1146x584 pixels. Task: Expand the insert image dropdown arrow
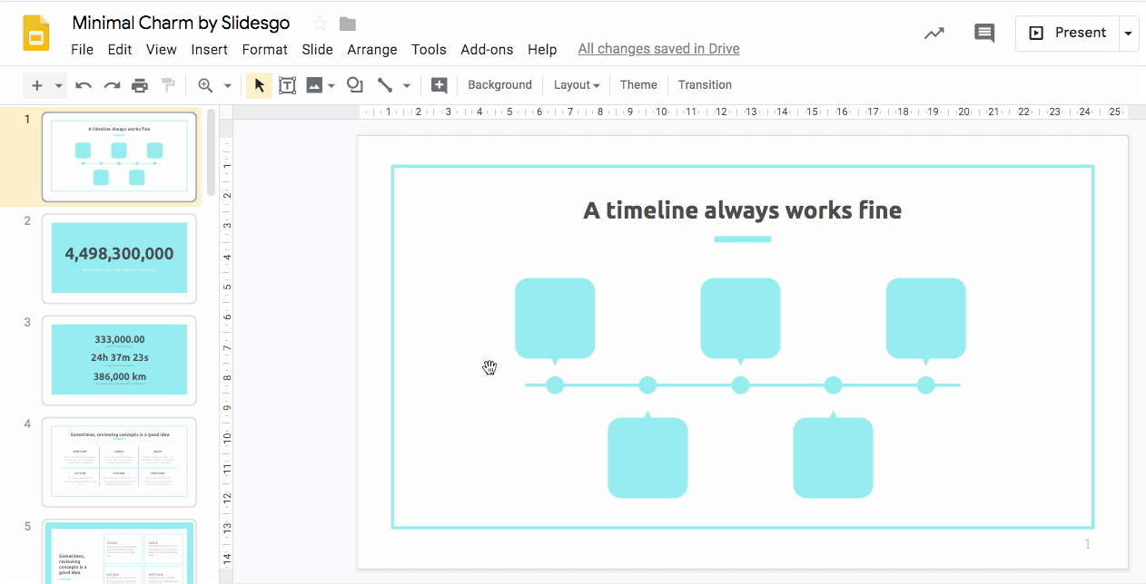point(331,85)
